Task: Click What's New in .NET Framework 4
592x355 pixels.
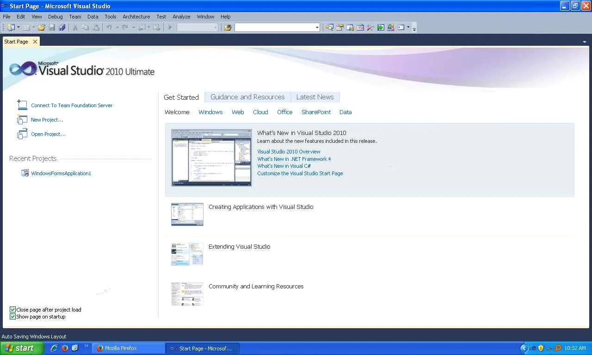Action: click(294, 159)
